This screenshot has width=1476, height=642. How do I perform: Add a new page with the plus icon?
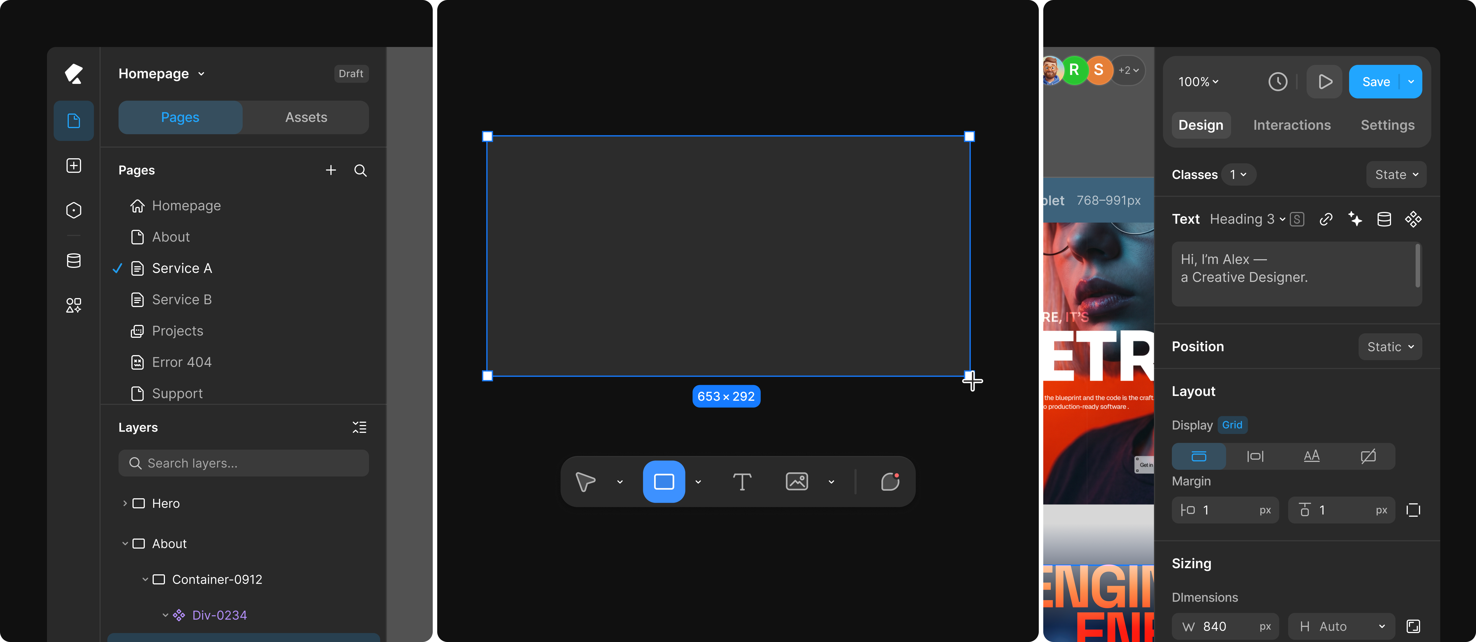[x=331, y=170]
